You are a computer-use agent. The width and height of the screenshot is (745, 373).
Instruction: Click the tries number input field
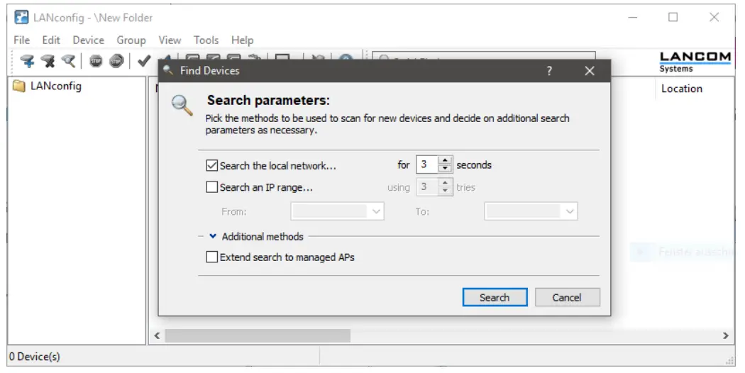click(427, 186)
